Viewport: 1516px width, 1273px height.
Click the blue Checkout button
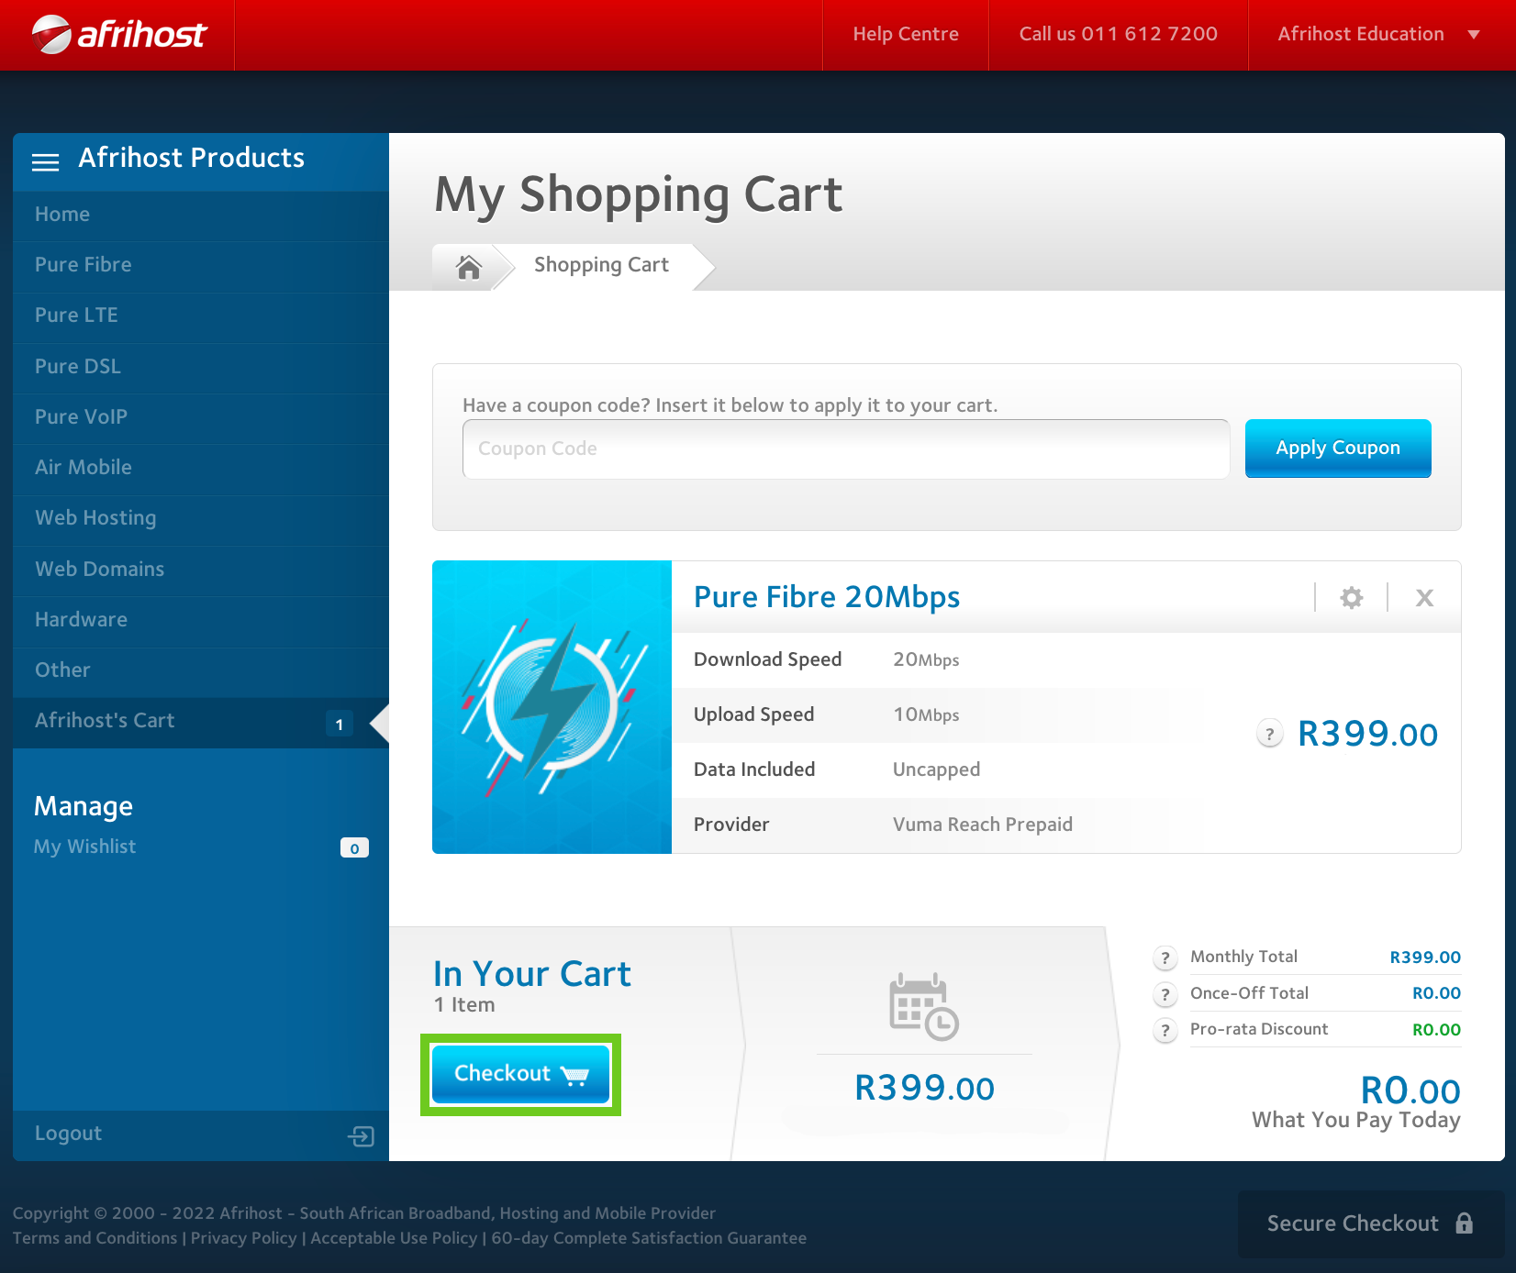[520, 1074]
